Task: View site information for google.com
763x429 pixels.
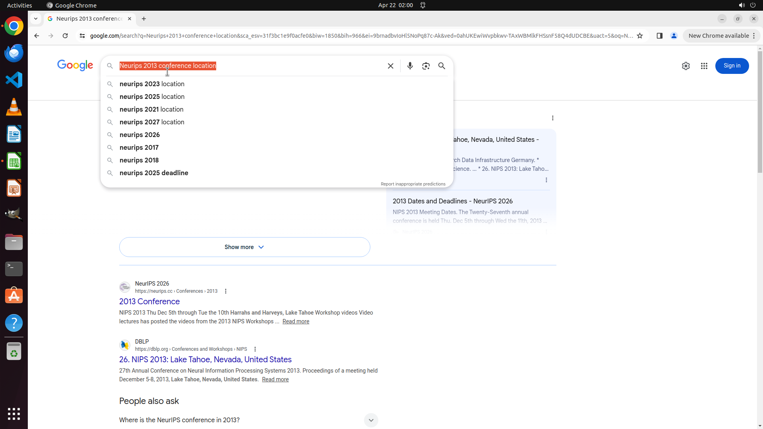Action: coord(82,36)
